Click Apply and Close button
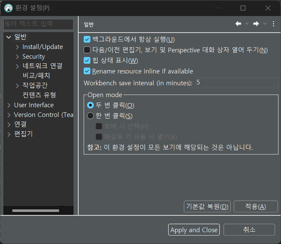Viewport: 281px width, 244px height. [x=194, y=230]
